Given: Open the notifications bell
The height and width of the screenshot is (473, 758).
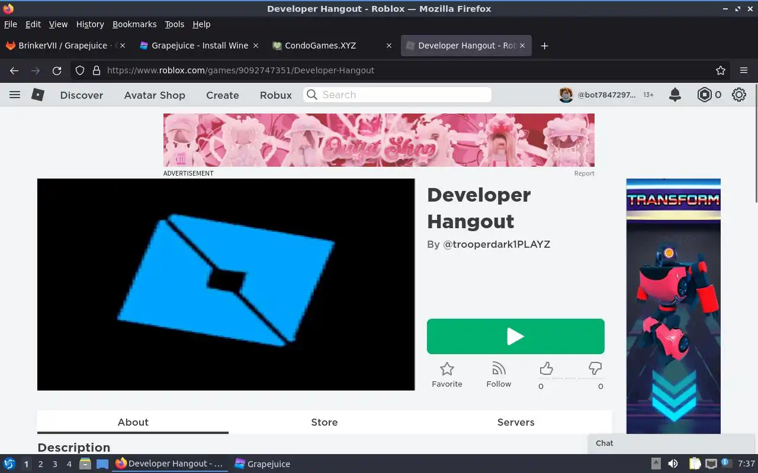Looking at the screenshot, I should (x=675, y=95).
